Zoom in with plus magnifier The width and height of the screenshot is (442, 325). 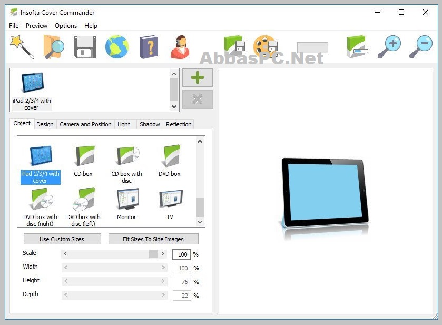coord(389,47)
